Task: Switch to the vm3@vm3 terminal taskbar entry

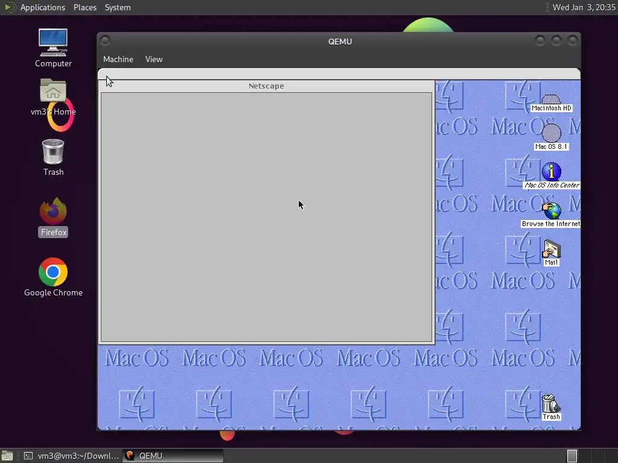Action: coord(72,456)
